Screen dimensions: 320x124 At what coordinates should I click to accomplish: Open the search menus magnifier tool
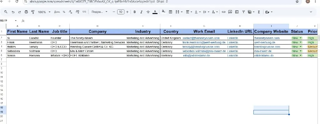(6, 12)
